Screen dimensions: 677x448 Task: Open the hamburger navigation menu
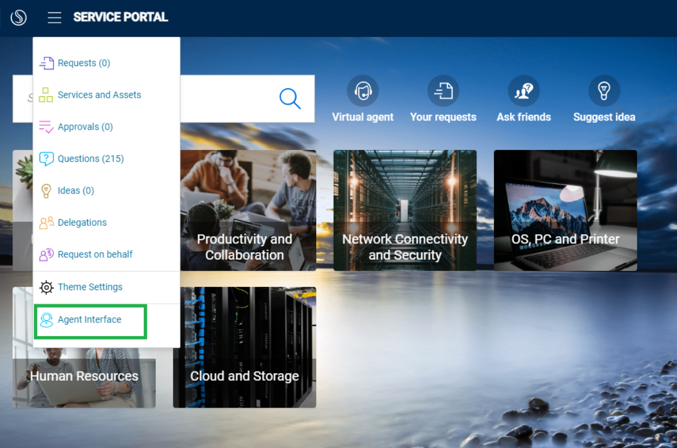click(x=54, y=18)
